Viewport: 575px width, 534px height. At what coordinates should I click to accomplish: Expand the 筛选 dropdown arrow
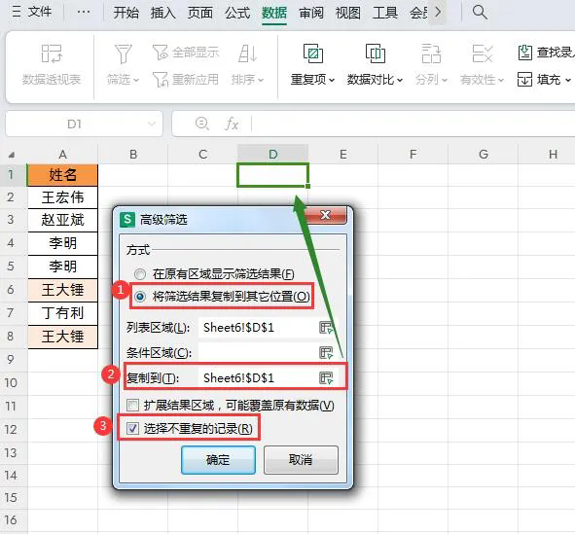tap(136, 80)
